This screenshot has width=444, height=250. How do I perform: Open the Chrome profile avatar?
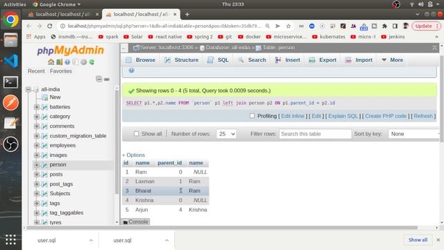click(405, 26)
